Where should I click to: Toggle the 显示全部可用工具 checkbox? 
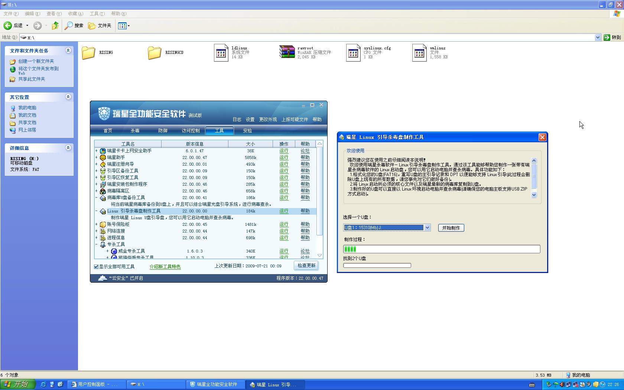point(96,267)
